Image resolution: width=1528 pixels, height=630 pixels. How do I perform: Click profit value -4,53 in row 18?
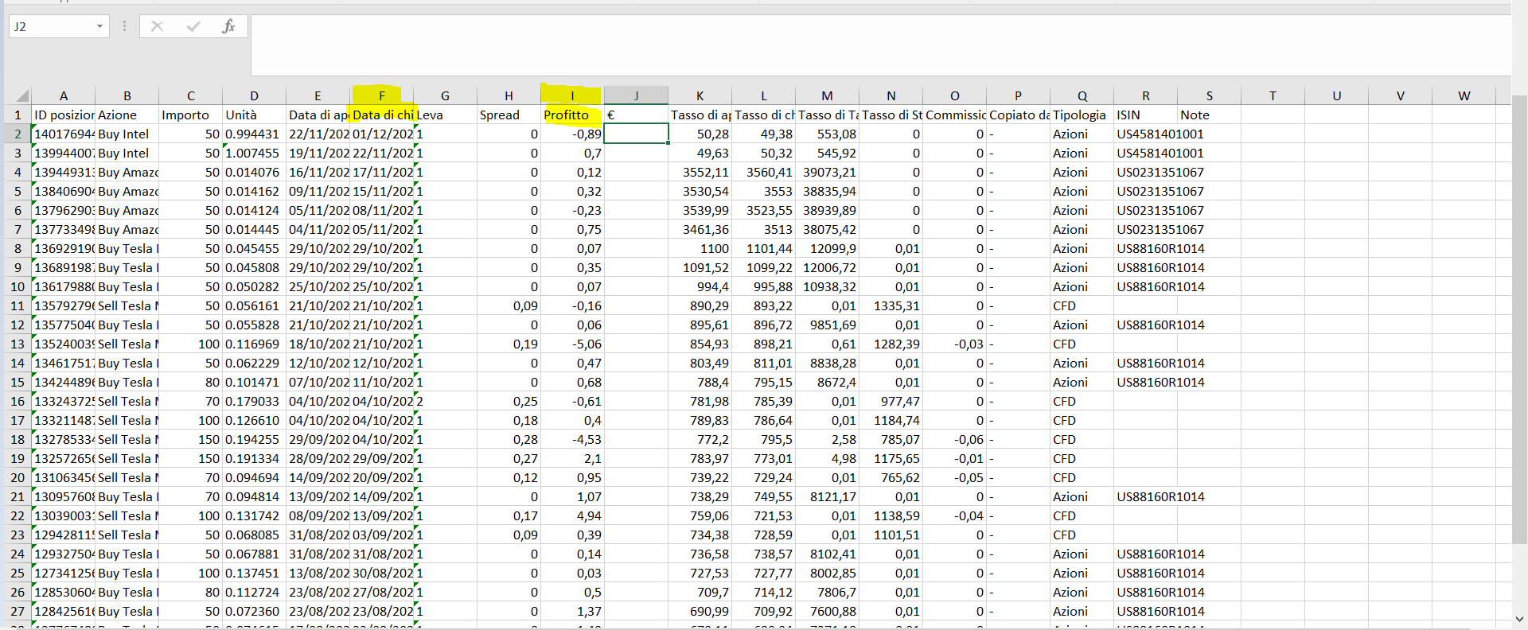pyautogui.click(x=572, y=439)
